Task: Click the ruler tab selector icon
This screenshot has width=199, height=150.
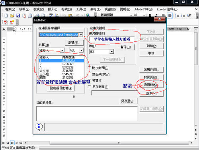Action: click(4, 29)
